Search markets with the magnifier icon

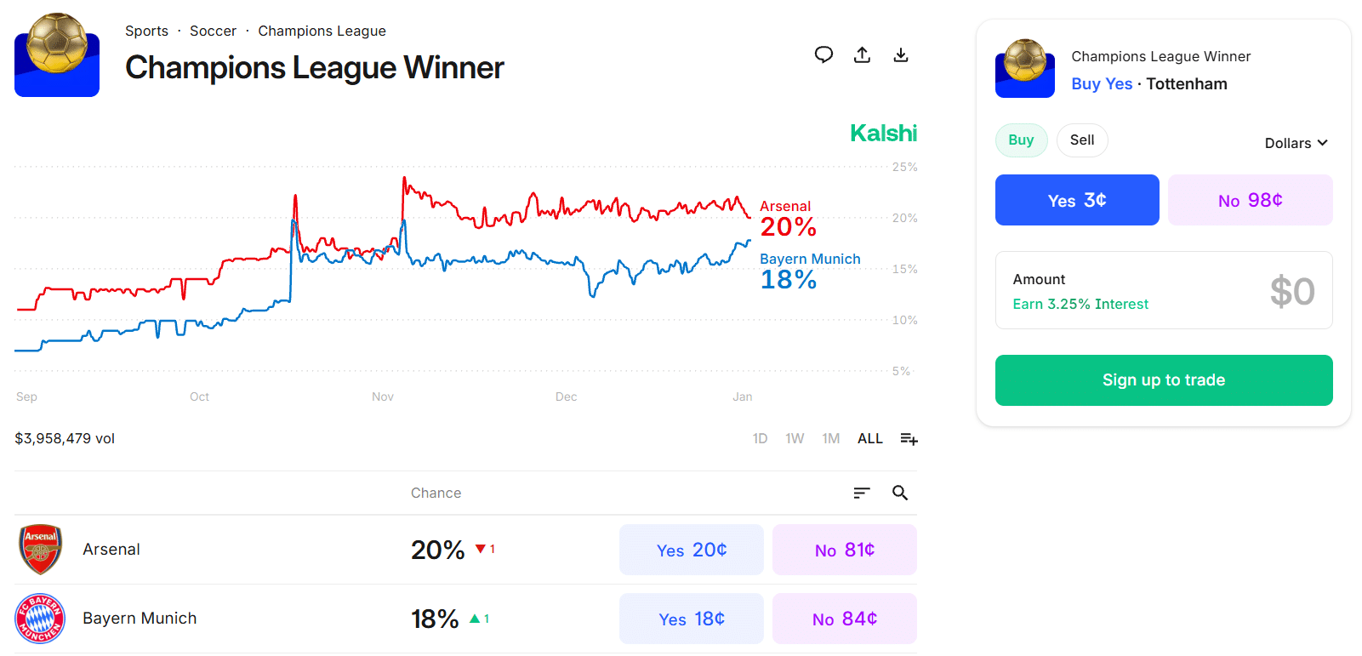click(900, 493)
